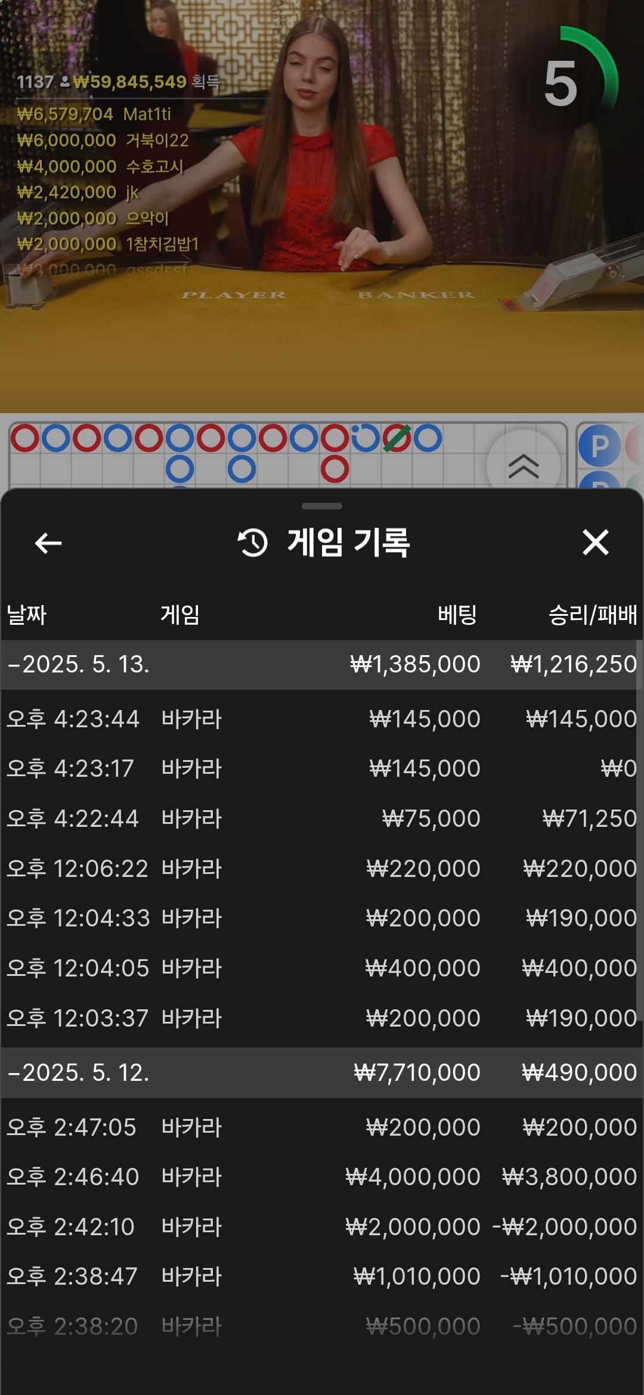Open the 오후 2:38:20 game record
644x1395 pixels.
322,1326
